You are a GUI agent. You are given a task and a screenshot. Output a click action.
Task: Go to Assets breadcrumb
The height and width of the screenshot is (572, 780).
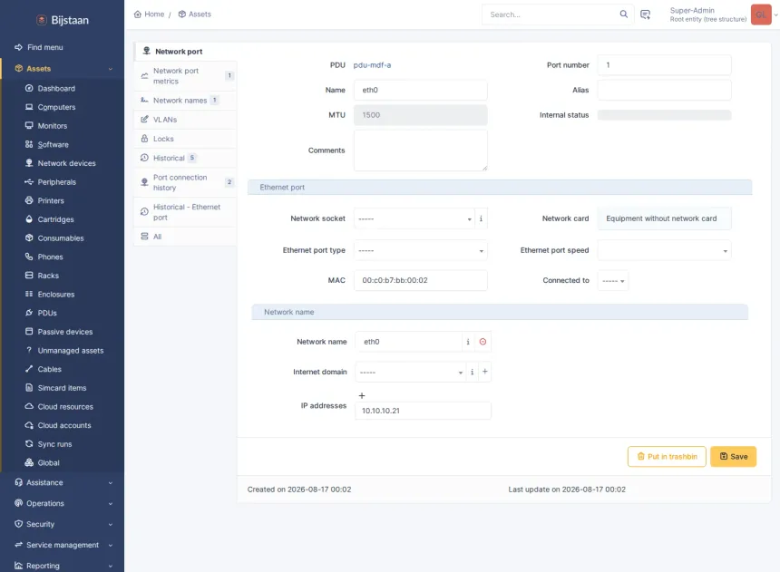[194, 15]
